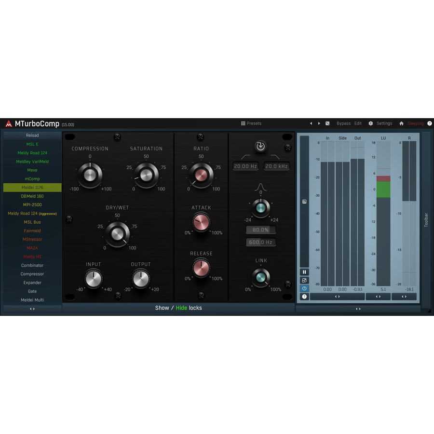Select Meldy Road 124 (Aggressive) device
This screenshot has width=434, height=434.
click(32, 214)
